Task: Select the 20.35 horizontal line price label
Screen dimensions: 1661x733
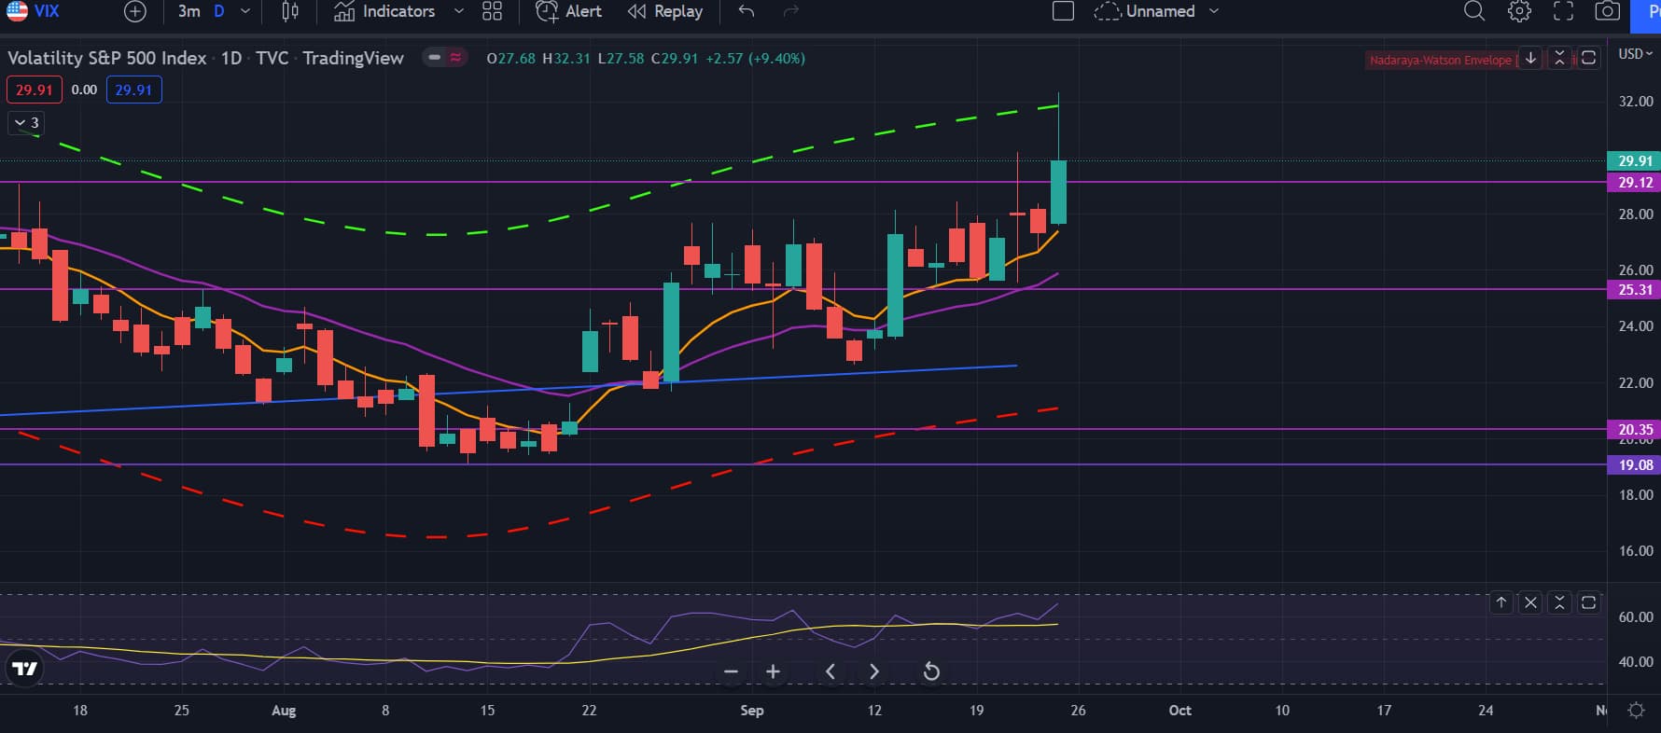Action: (1634, 430)
